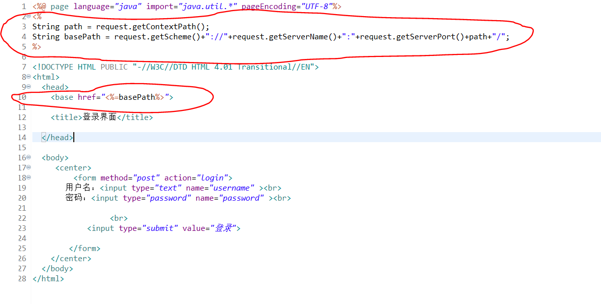Click the type "text" value

168,188
